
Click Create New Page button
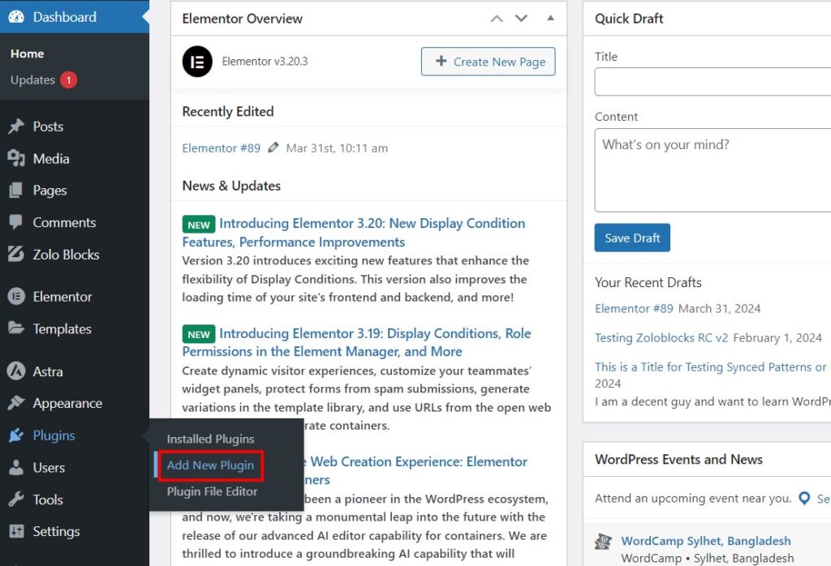click(x=488, y=62)
